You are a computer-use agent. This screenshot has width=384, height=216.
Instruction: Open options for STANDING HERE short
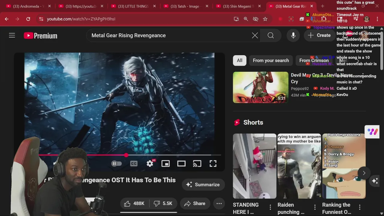(270, 207)
